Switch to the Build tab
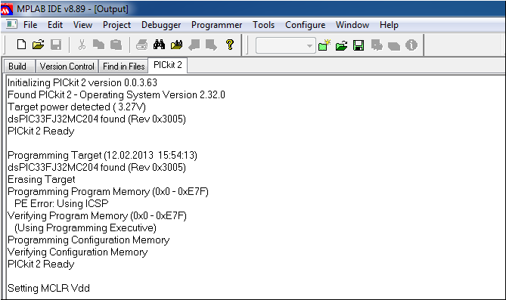506x300 pixels. pyautogui.click(x=17, y=66)
